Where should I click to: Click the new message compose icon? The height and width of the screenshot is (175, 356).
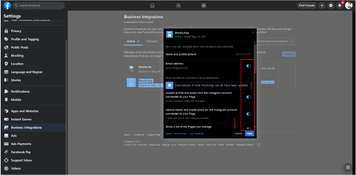tap(348, 167)
